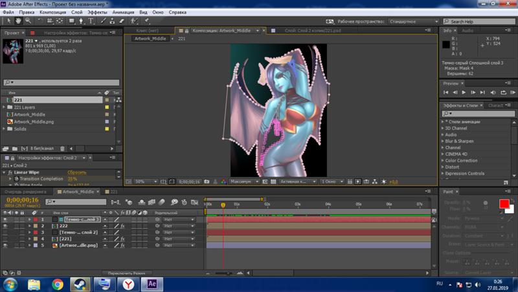The width and height of the screenshot is (518, 292).
Task: Switch to the Очередь рендеринга tab
Action: pyautogui.click(x=25, y=191)
